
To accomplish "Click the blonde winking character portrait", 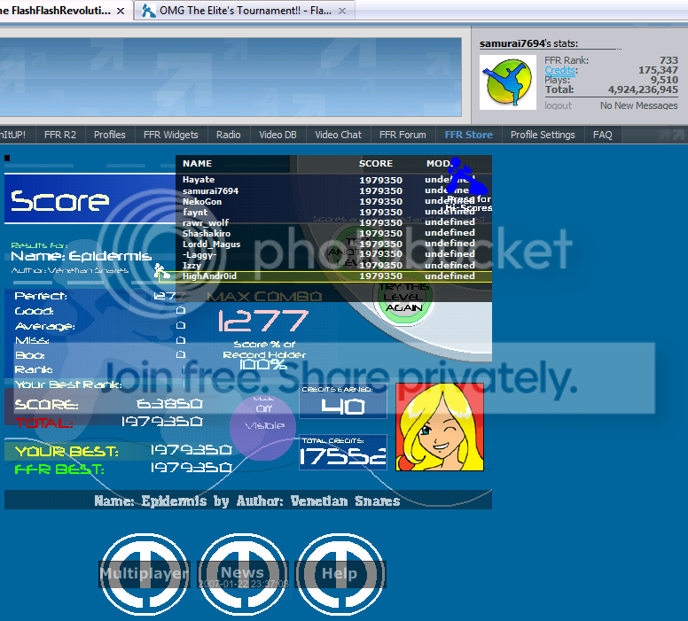I will click(439, 427).
